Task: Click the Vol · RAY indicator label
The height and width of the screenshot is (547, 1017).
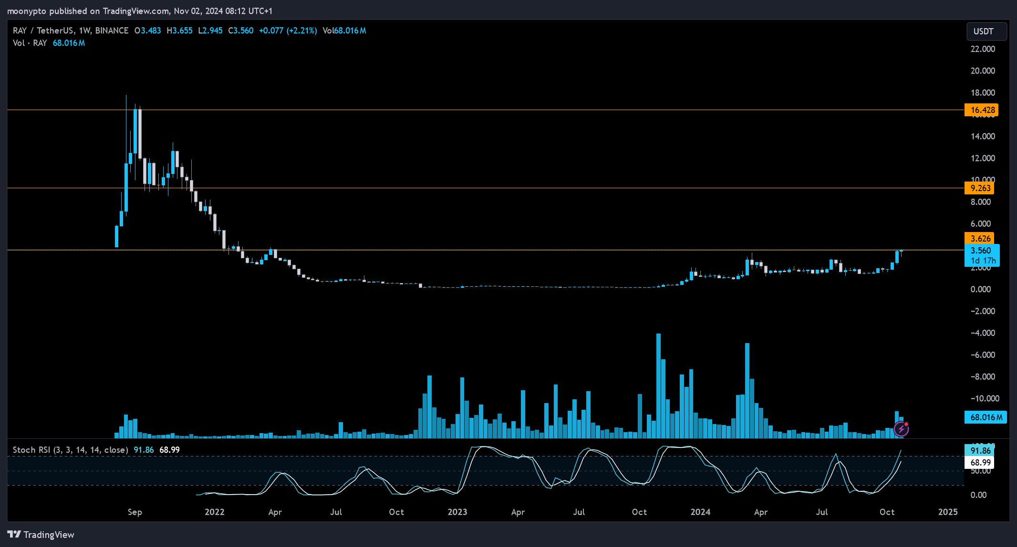Action: pos(30,43)
